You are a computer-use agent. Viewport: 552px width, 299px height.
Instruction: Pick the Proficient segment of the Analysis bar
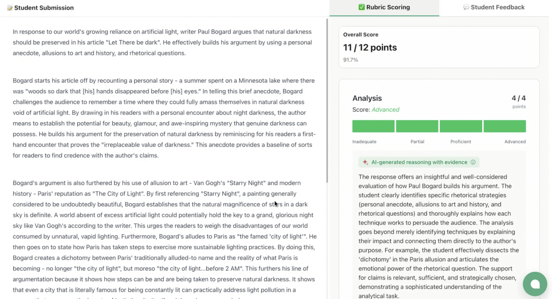point(461,126)
